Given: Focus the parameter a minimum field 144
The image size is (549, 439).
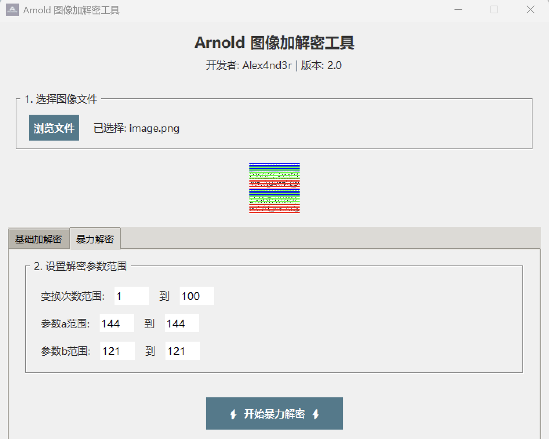Looking at the screenshot, I should coord(117,323).
